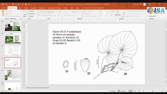
Task: Toggle underline S formatting
Action: pos(44,15)
